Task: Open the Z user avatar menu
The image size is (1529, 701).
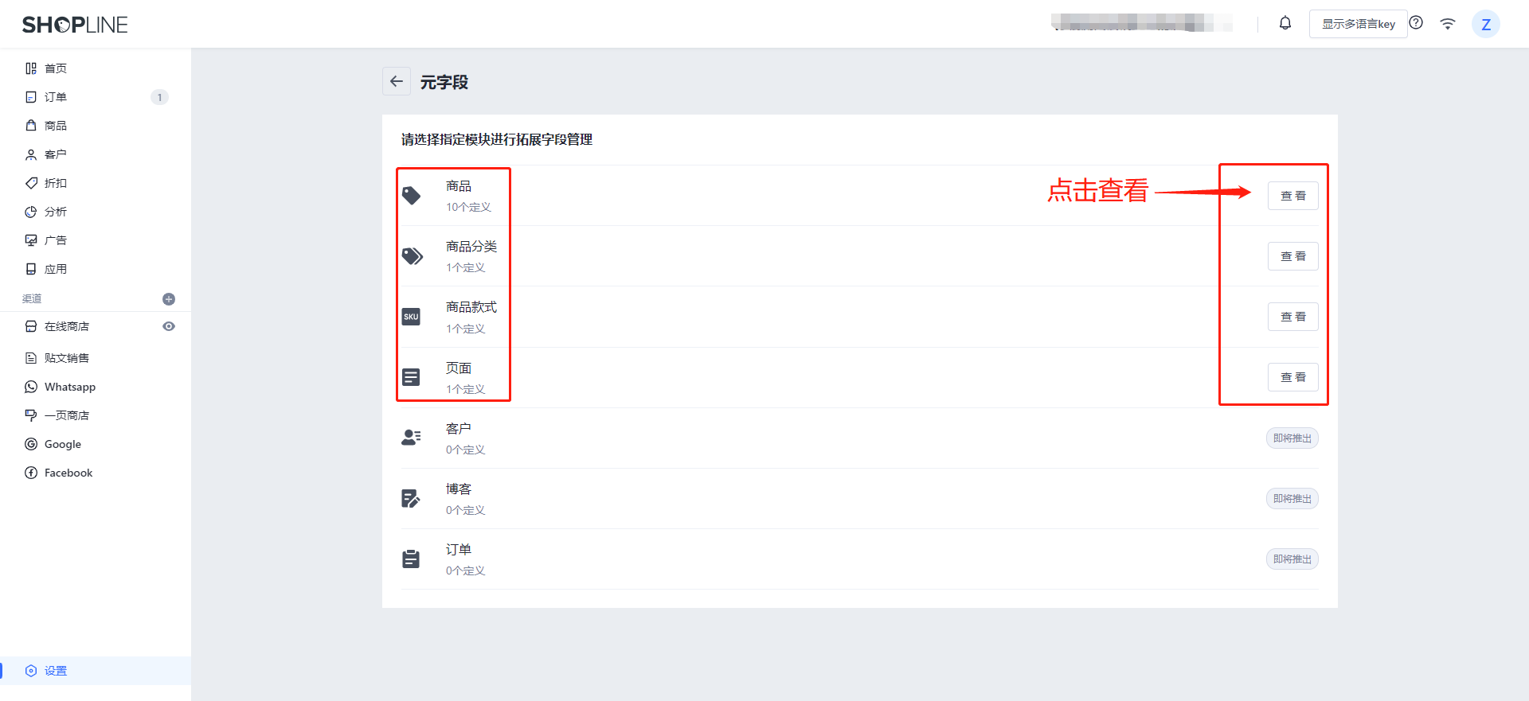Action: point(1486,24)
